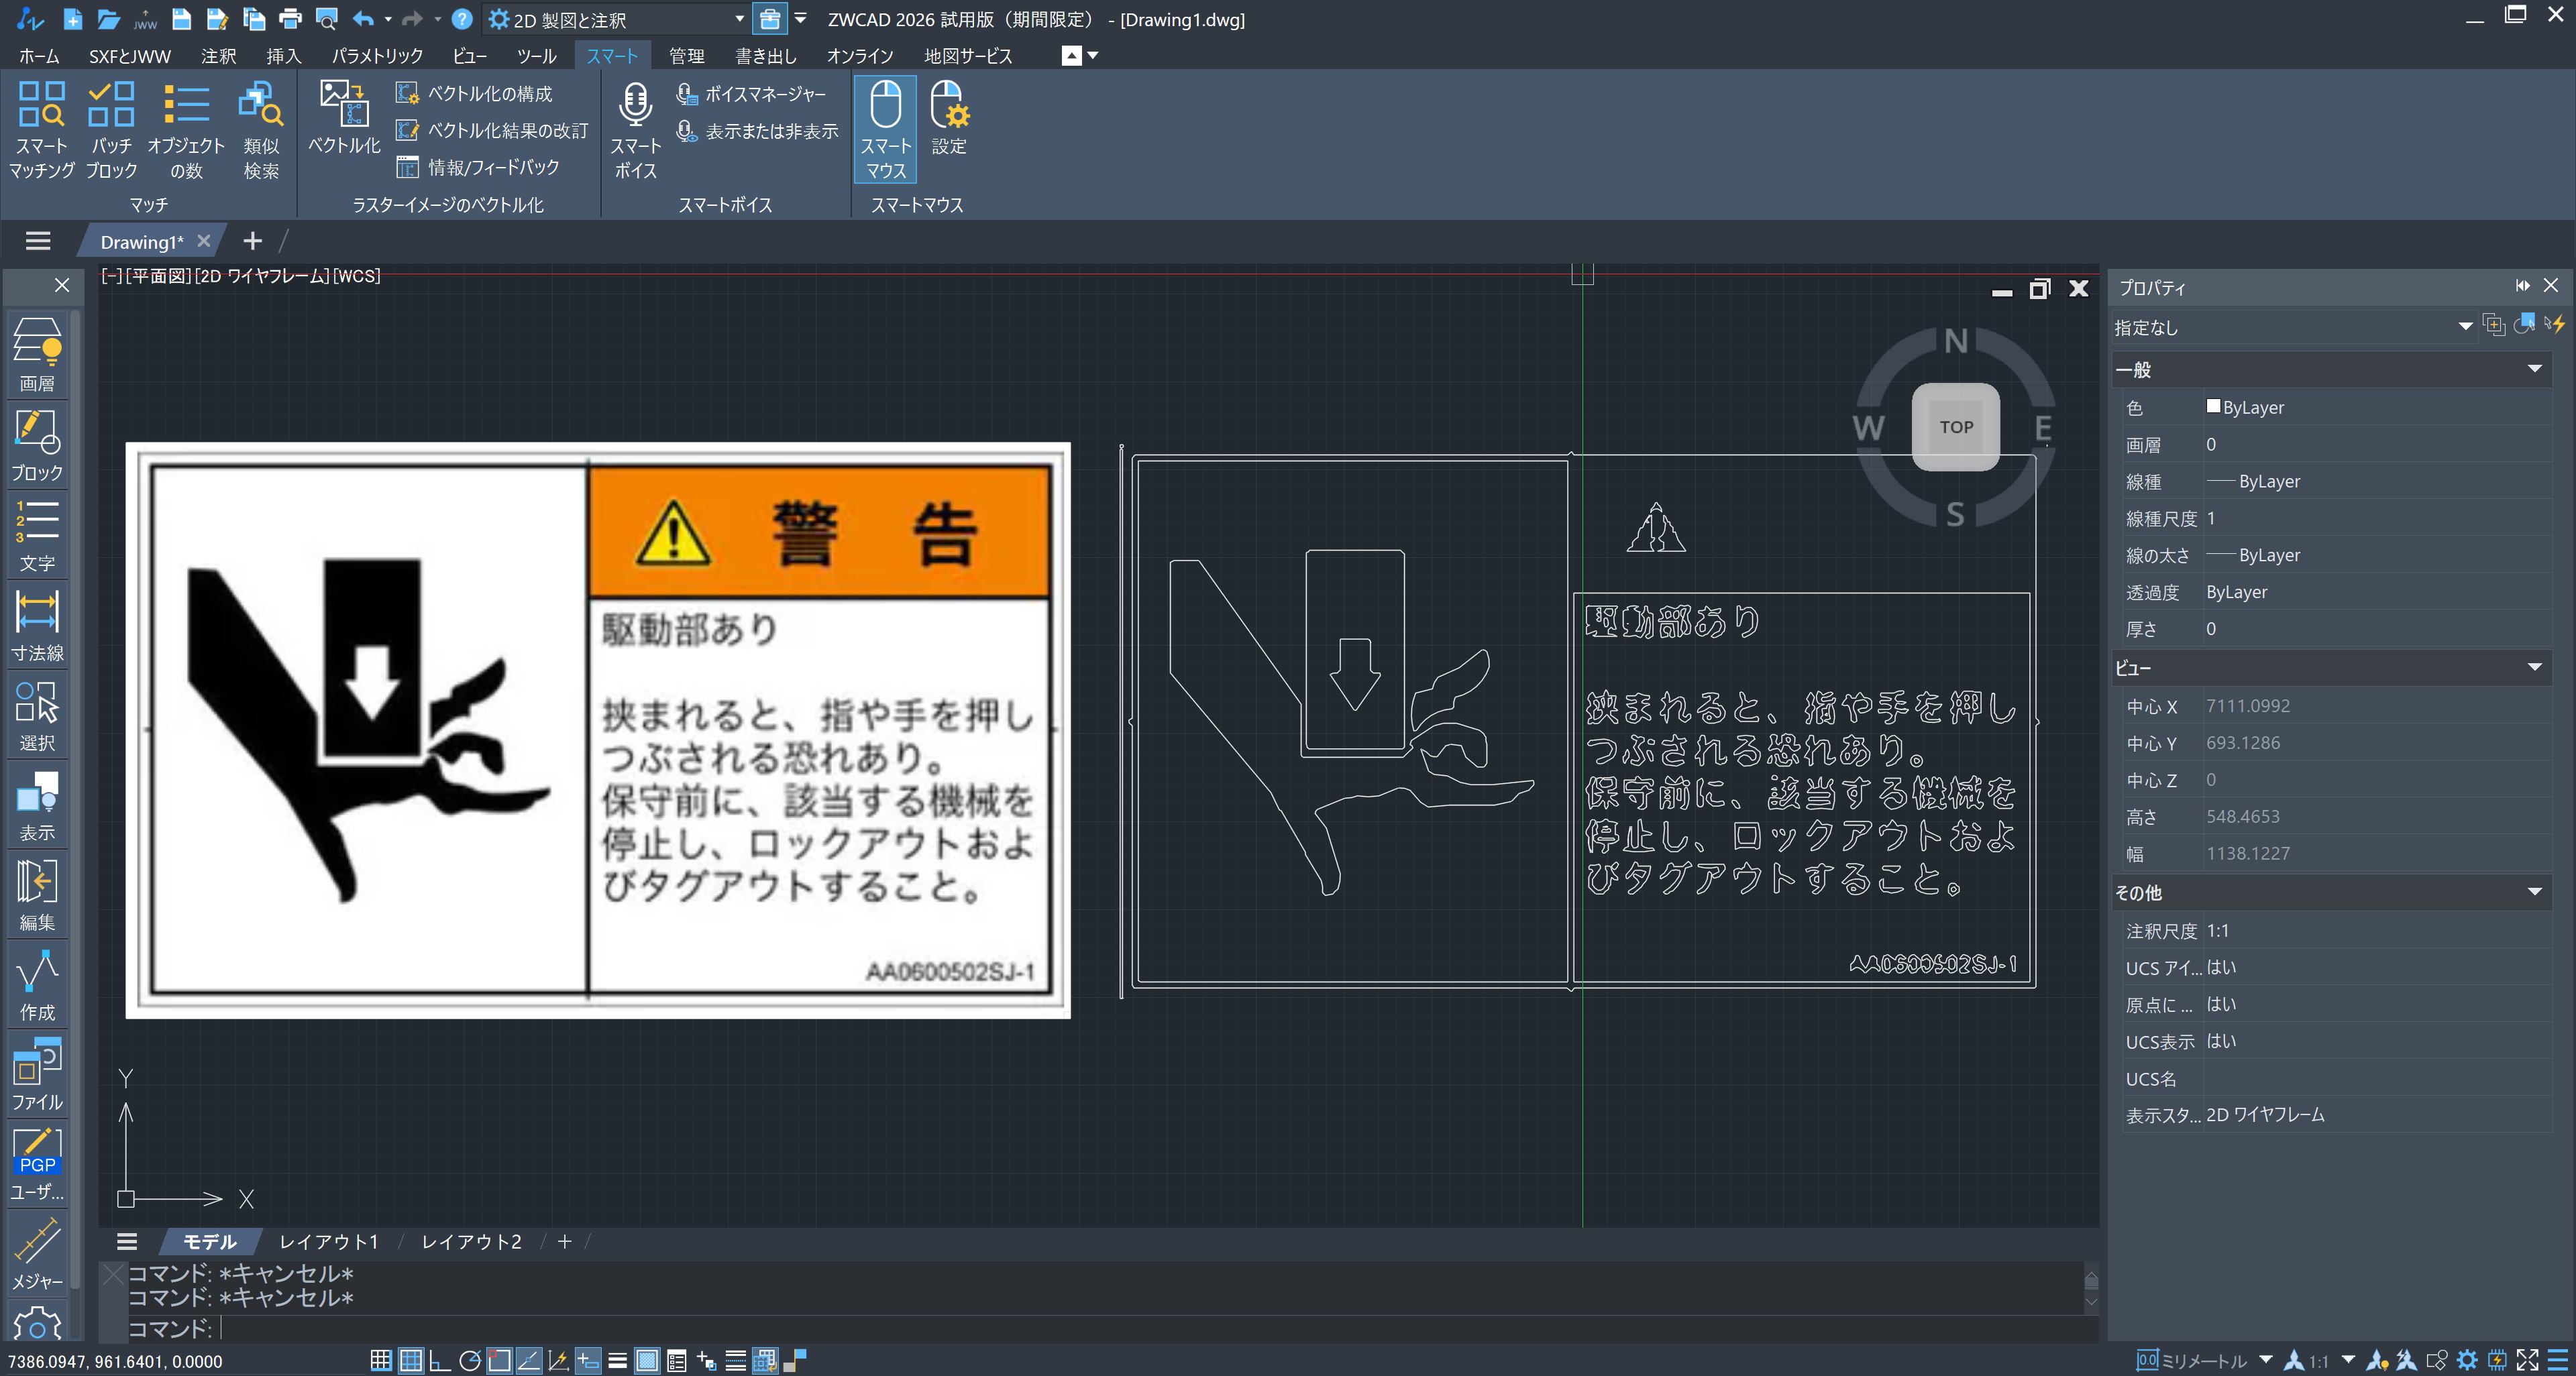This screenshot has width=2576, height=1376.
Task: Switch to the ホーム ribbon tab
Action: tap(39, 56)
